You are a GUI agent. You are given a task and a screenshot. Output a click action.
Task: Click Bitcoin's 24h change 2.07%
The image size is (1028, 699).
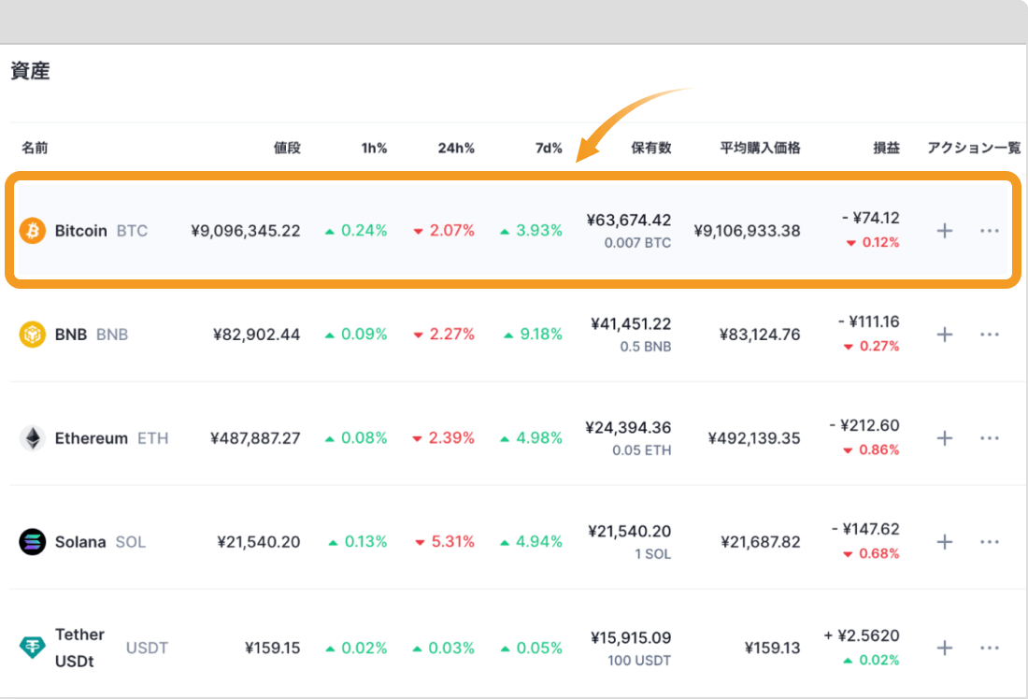click(x=444, y=231)
